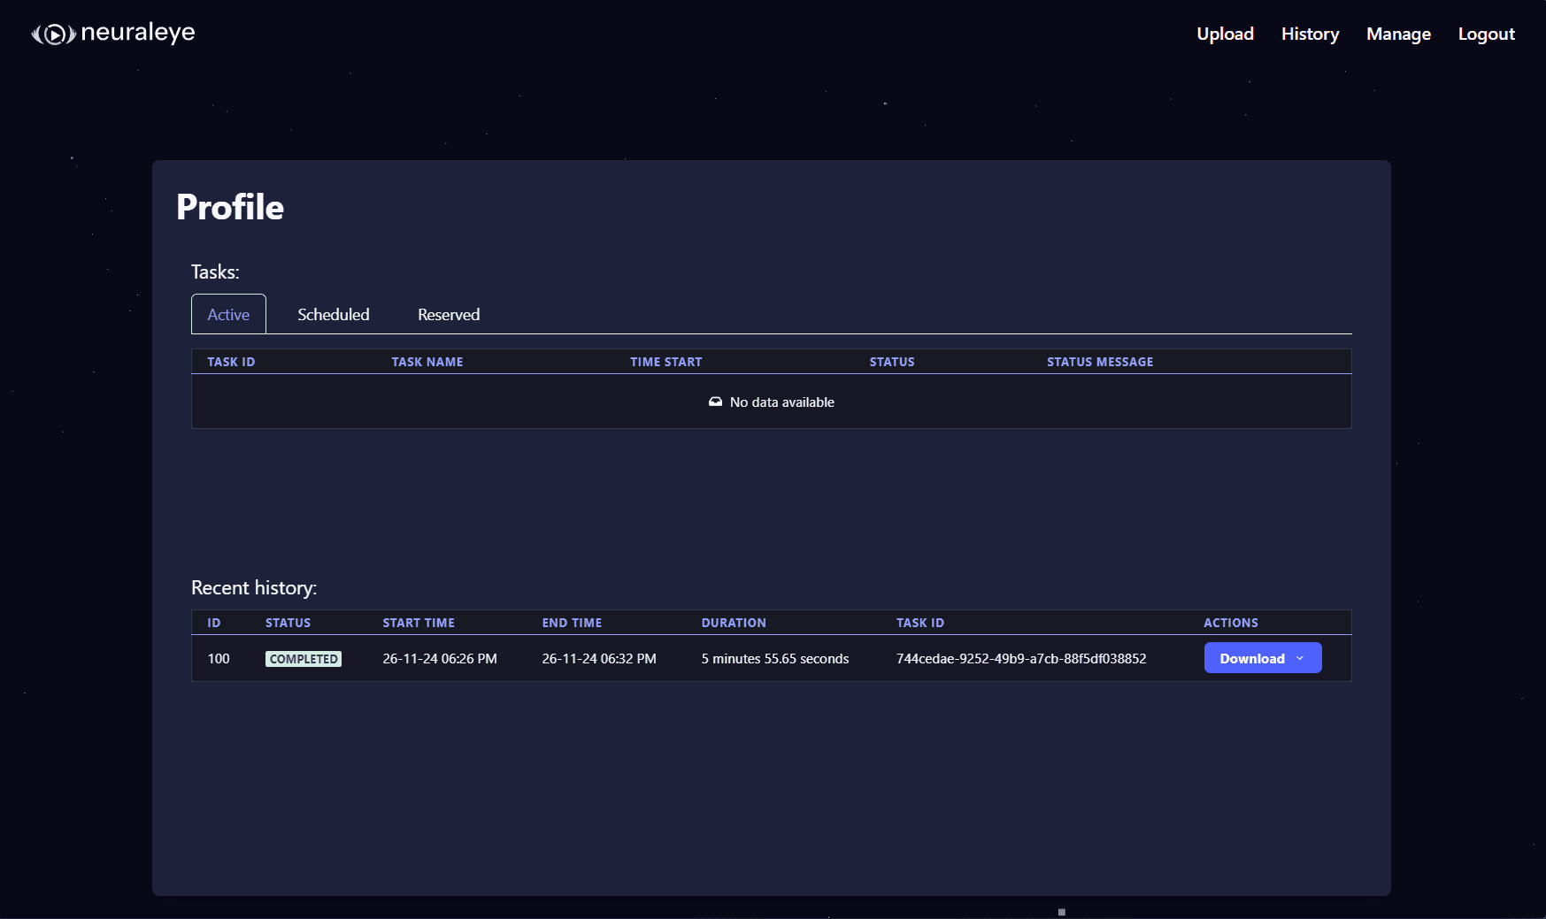The image size is (1546, 919).
Task: Click the inbox icon beside No data available
Action: [715, 402]
